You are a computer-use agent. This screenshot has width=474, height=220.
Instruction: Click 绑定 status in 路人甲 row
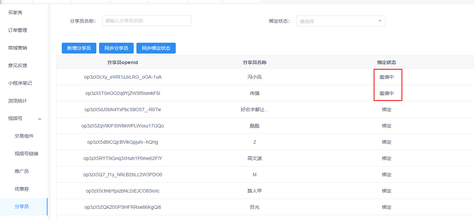[387, 191]
